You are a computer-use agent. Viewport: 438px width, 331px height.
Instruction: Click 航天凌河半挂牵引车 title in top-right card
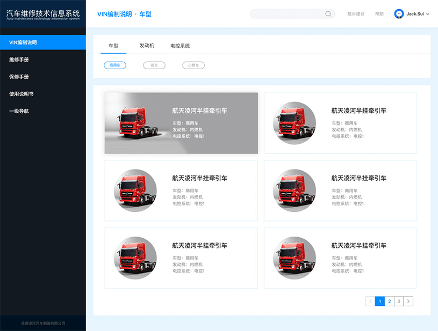click(358, 111)
